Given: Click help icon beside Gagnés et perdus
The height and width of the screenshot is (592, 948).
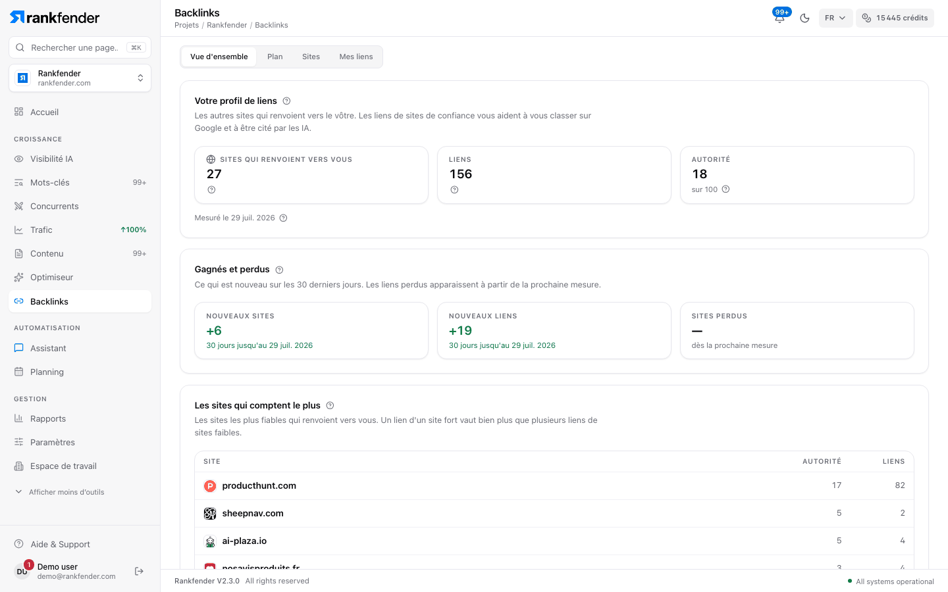Looking at the screenshot, I should pyautogui.click(x=279, y=270).
